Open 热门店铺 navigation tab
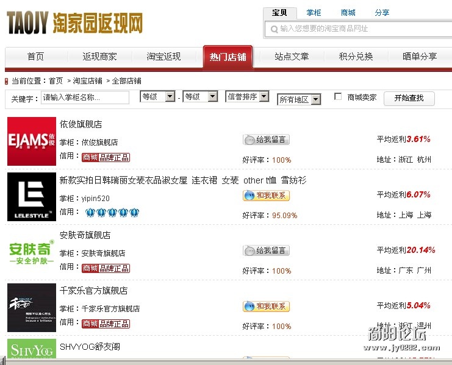This screenshot has height=365, width=452. pyautogui.click(x=228, y=57)
